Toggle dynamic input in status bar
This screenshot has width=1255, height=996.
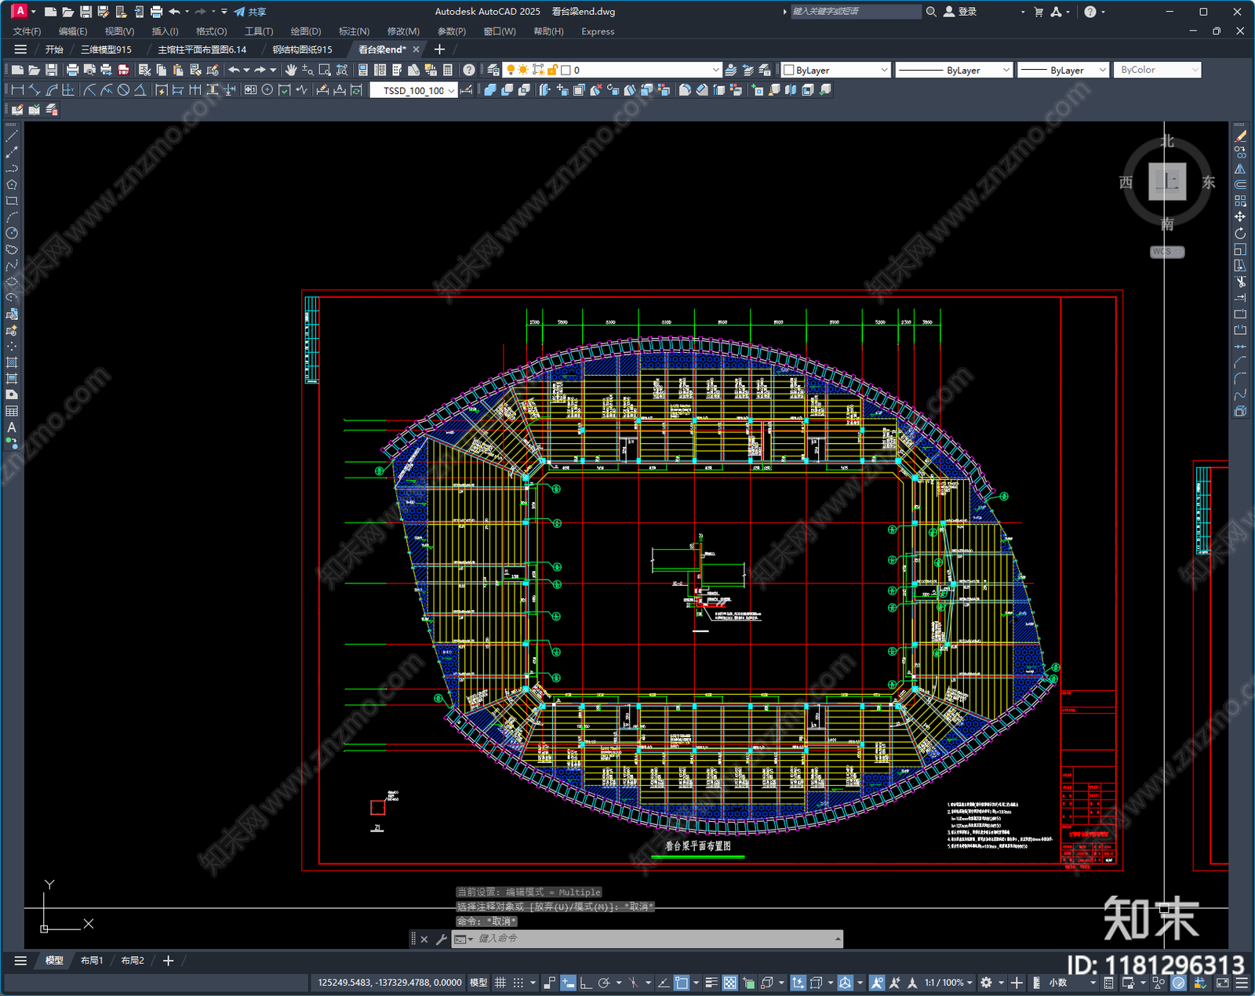[x=568, y=983]
